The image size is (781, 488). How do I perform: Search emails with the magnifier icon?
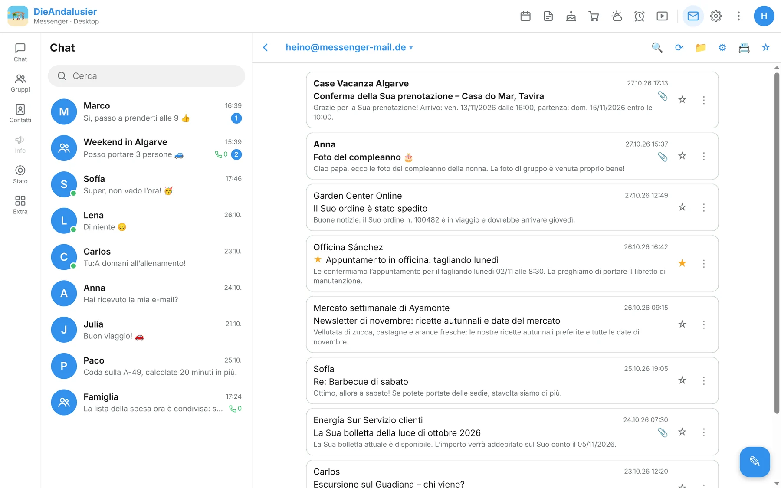click(657, 48)
